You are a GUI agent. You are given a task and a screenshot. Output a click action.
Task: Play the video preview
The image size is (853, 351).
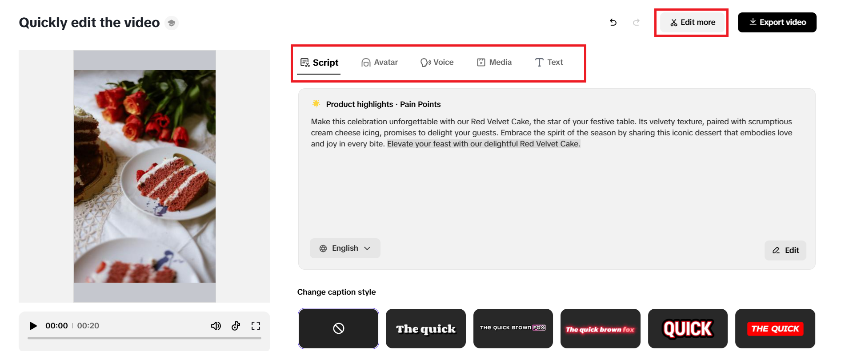click(33, 326)
